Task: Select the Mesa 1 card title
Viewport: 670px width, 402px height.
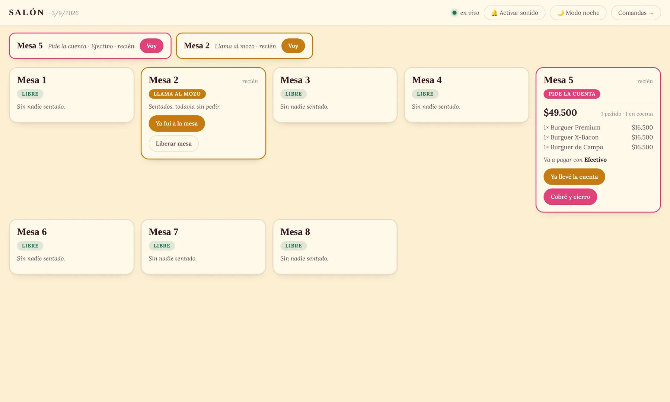Action: point(32,80)
